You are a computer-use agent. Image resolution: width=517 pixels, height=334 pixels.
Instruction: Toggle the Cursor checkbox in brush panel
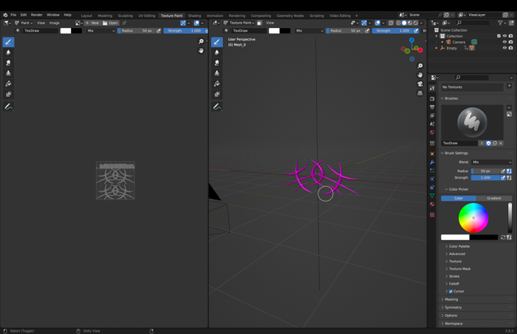pos(451,291)
